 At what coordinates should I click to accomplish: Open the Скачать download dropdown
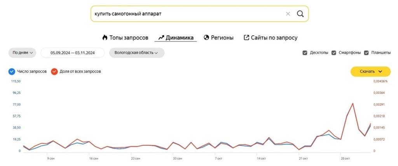(x=370, y=72)
